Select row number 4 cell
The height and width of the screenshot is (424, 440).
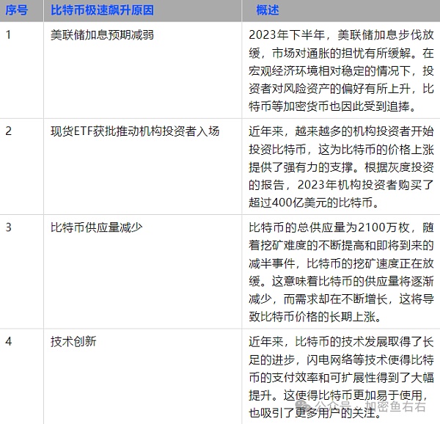click(9, 342)
